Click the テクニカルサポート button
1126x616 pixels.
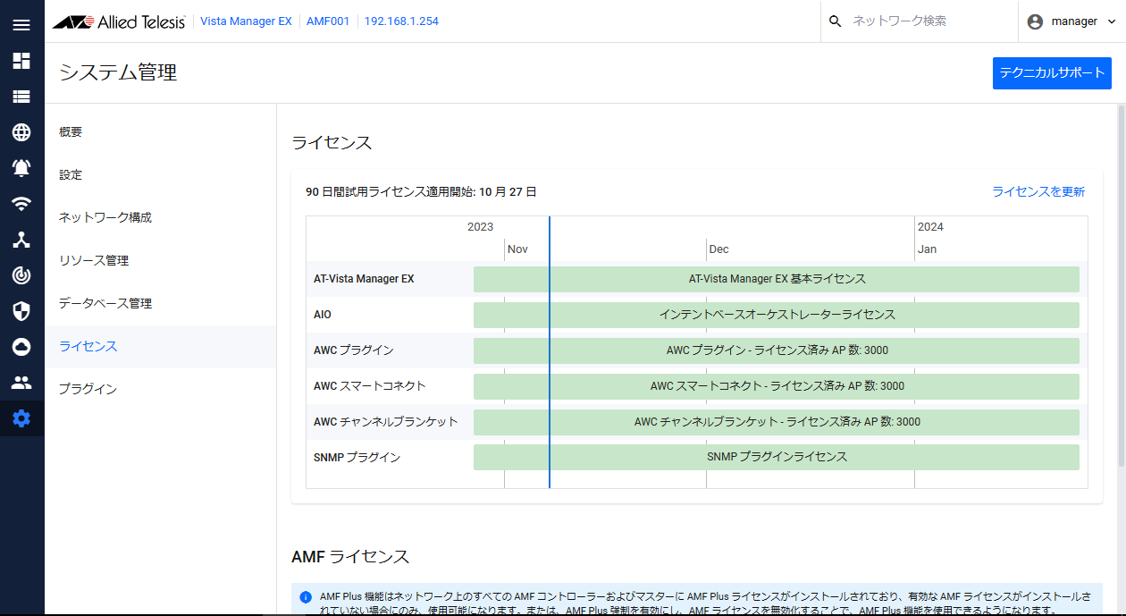(1052, 73)
